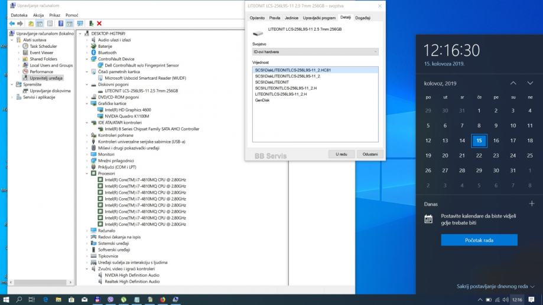Open Microsoft Edge from the taskbar
543x305 pixels.
pos(46,299)
